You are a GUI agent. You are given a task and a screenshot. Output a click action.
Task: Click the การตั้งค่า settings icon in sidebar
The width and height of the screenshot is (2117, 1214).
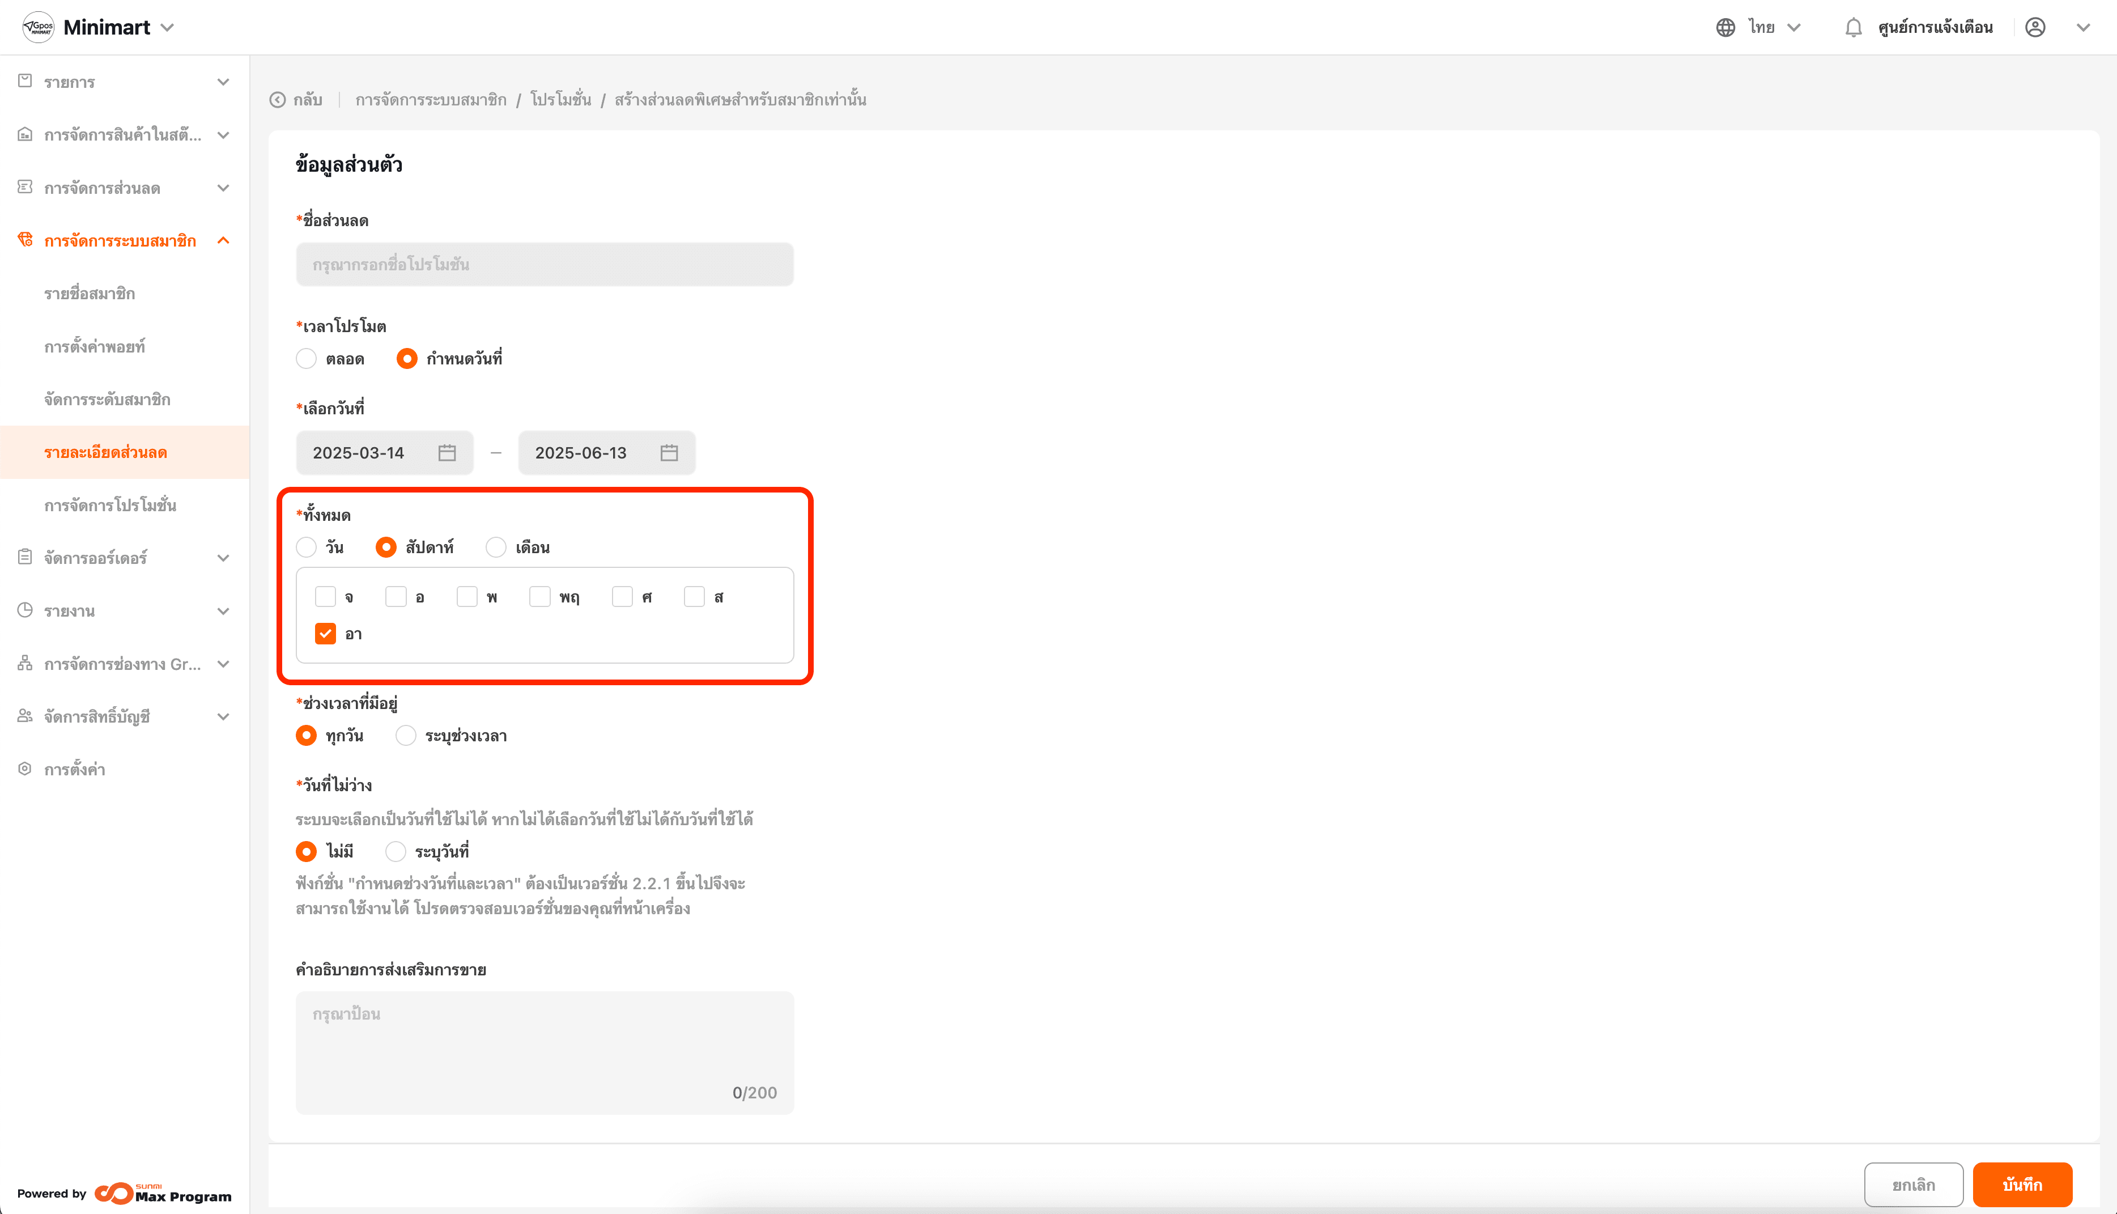pyautogui.click(x=25, y=769)
